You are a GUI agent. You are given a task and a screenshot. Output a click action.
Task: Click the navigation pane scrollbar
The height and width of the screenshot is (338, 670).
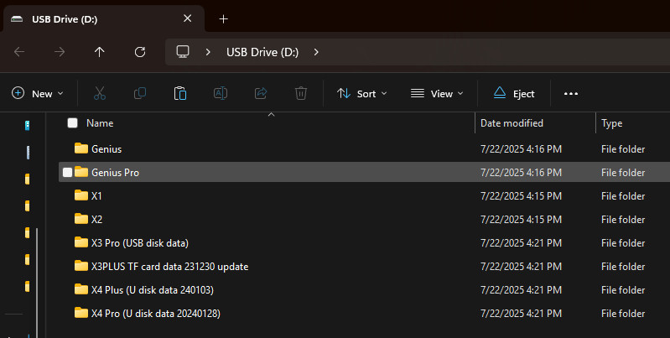(37, 282)
